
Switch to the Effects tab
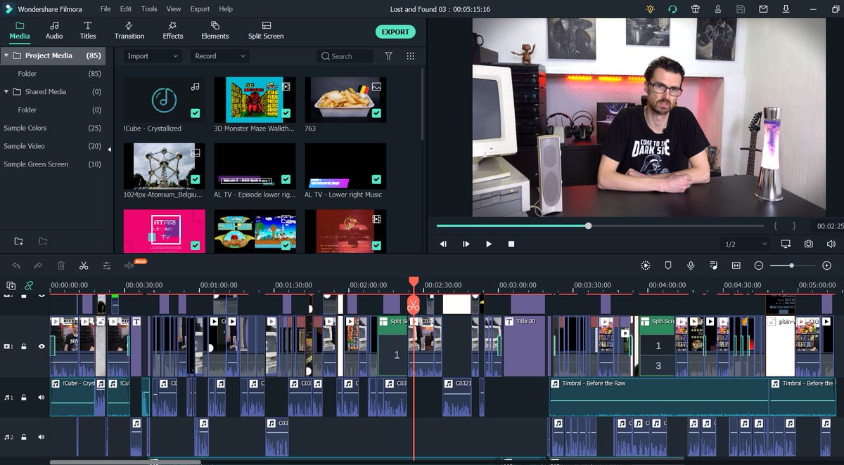pyautogui.click(x=173, y=31)
